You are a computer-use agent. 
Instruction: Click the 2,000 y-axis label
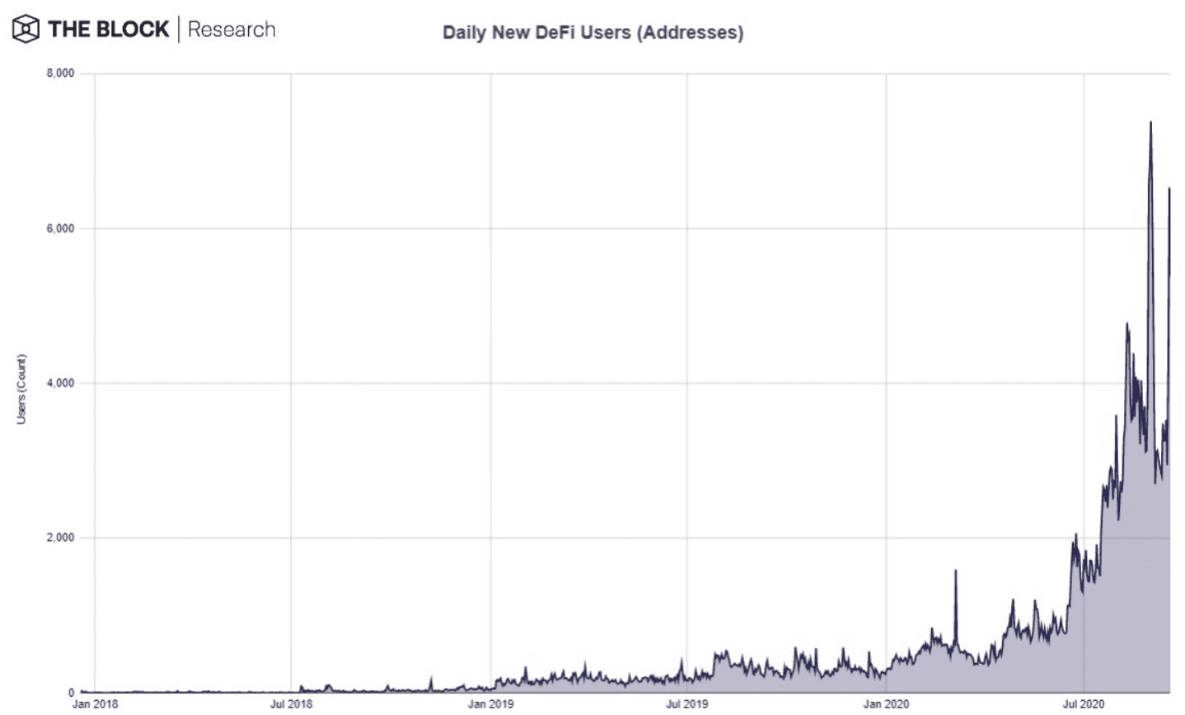60,538
